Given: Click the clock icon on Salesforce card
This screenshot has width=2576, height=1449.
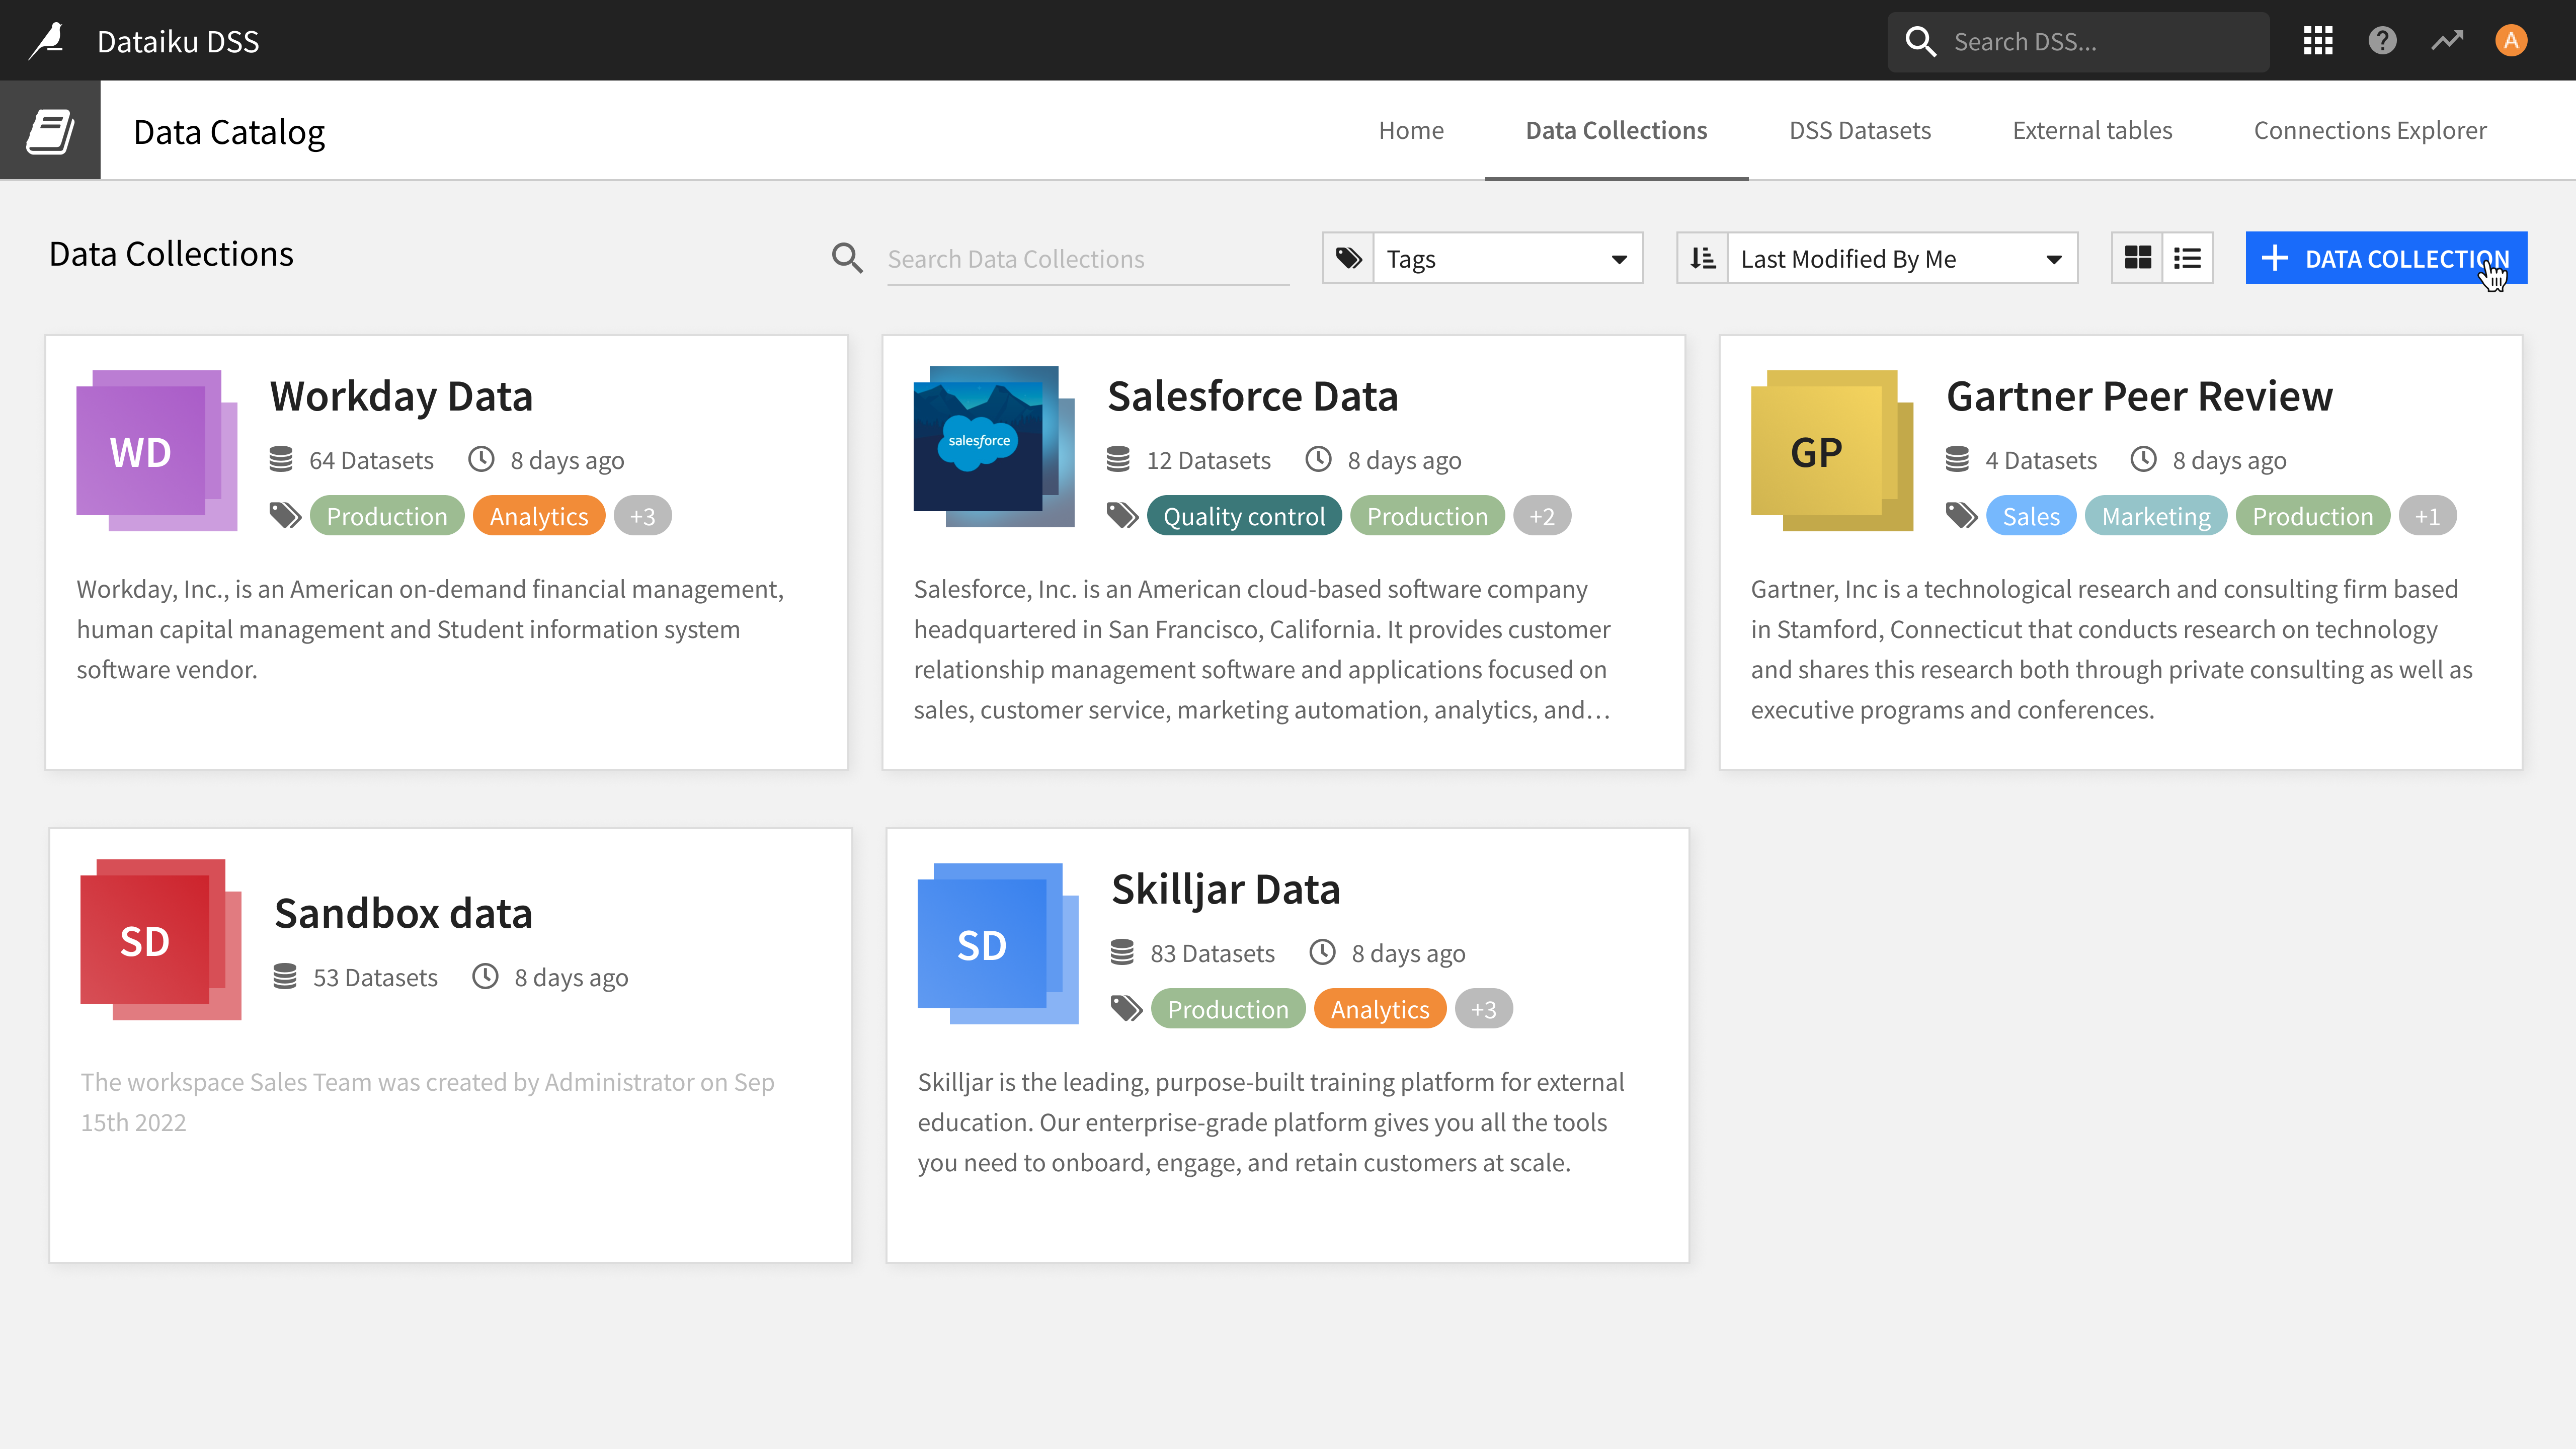Looking at the screenshot, I should tap(1319, 459).
